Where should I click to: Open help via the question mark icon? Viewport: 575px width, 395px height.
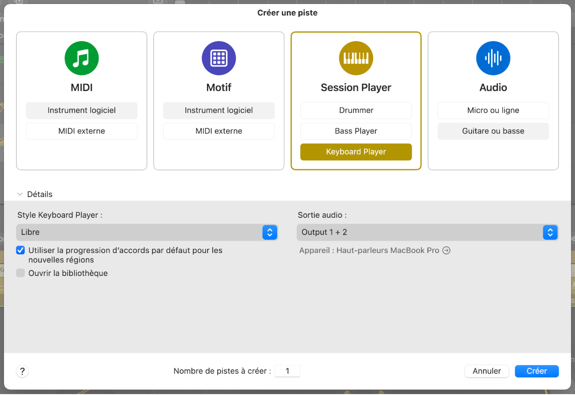[x=22, y=371]
